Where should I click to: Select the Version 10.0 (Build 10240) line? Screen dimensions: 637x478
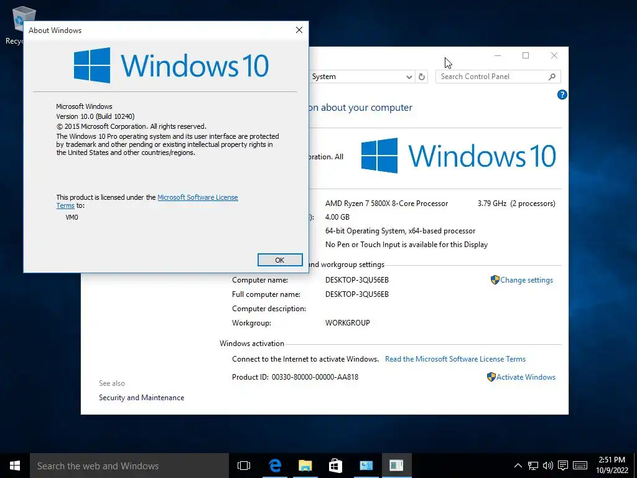95,116
